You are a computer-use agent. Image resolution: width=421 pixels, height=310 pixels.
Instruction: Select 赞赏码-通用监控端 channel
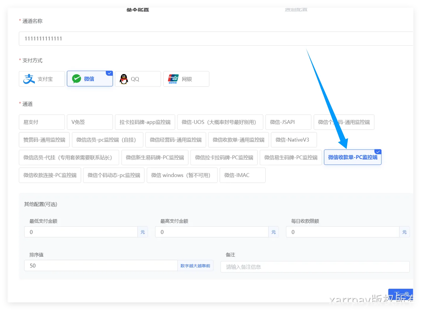tap(44, 140)
